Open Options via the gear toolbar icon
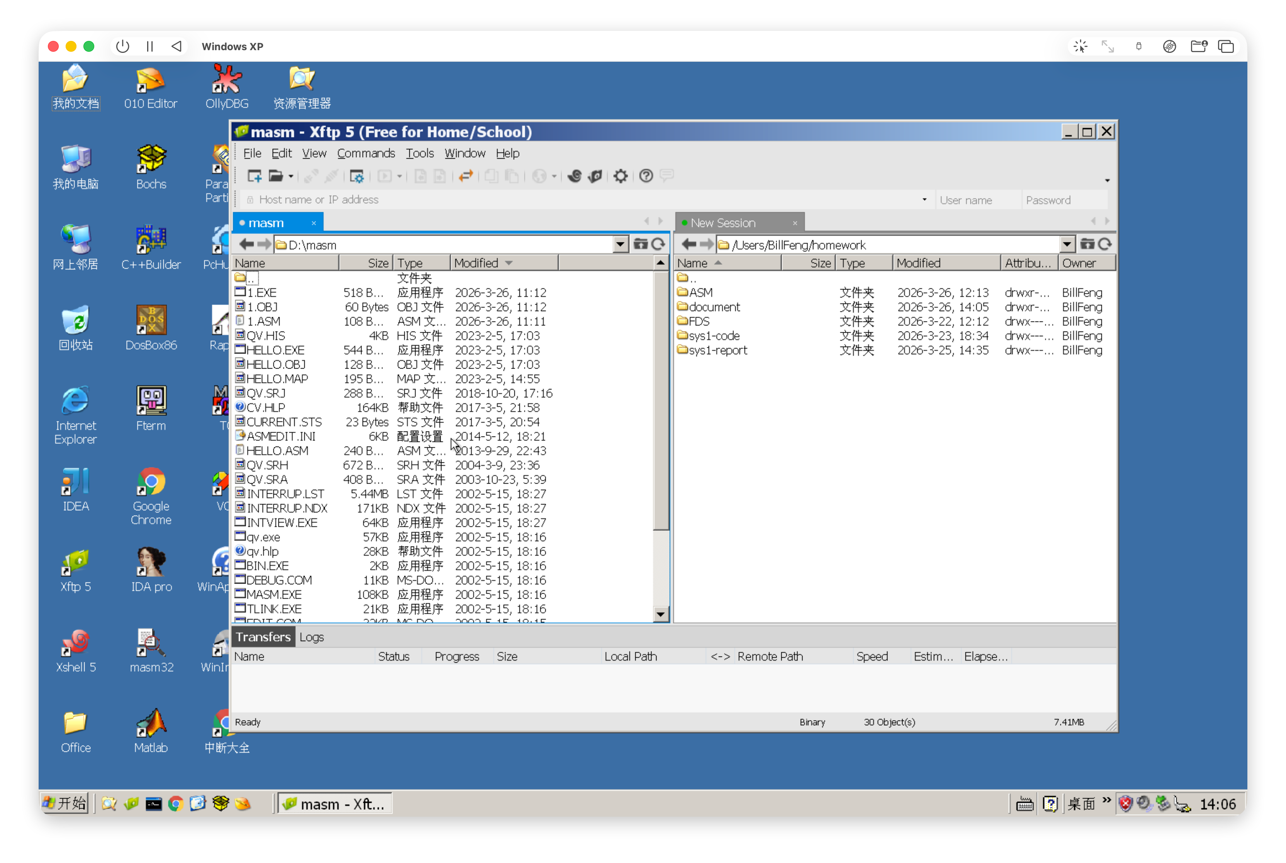Image resolution: width=1286 pixels, height=863 pixels. coord(621,176)
